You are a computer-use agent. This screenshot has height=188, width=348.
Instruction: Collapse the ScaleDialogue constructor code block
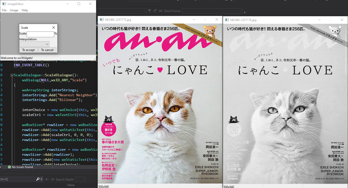click(x=12, y=75)
